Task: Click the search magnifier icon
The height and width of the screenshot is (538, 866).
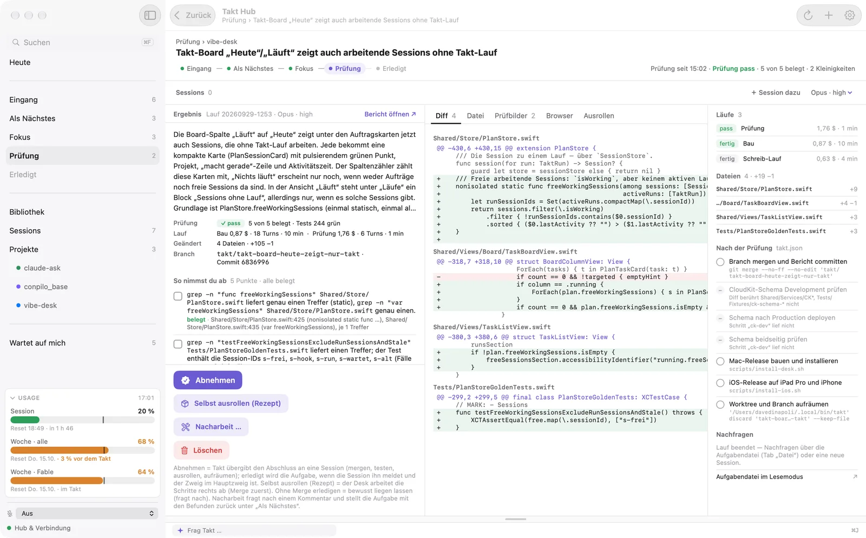Action: [16, 42]
